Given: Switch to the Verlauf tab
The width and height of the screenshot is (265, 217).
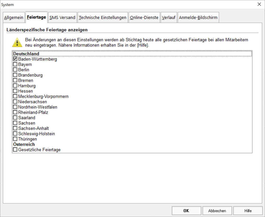Looking at the screenshot, I should [x=169, y=18].
